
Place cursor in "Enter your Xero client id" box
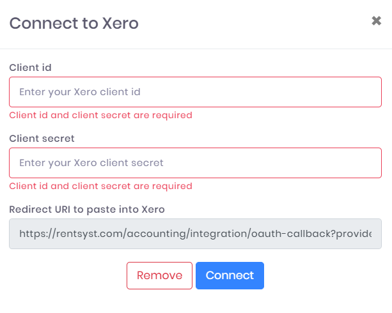195,92
